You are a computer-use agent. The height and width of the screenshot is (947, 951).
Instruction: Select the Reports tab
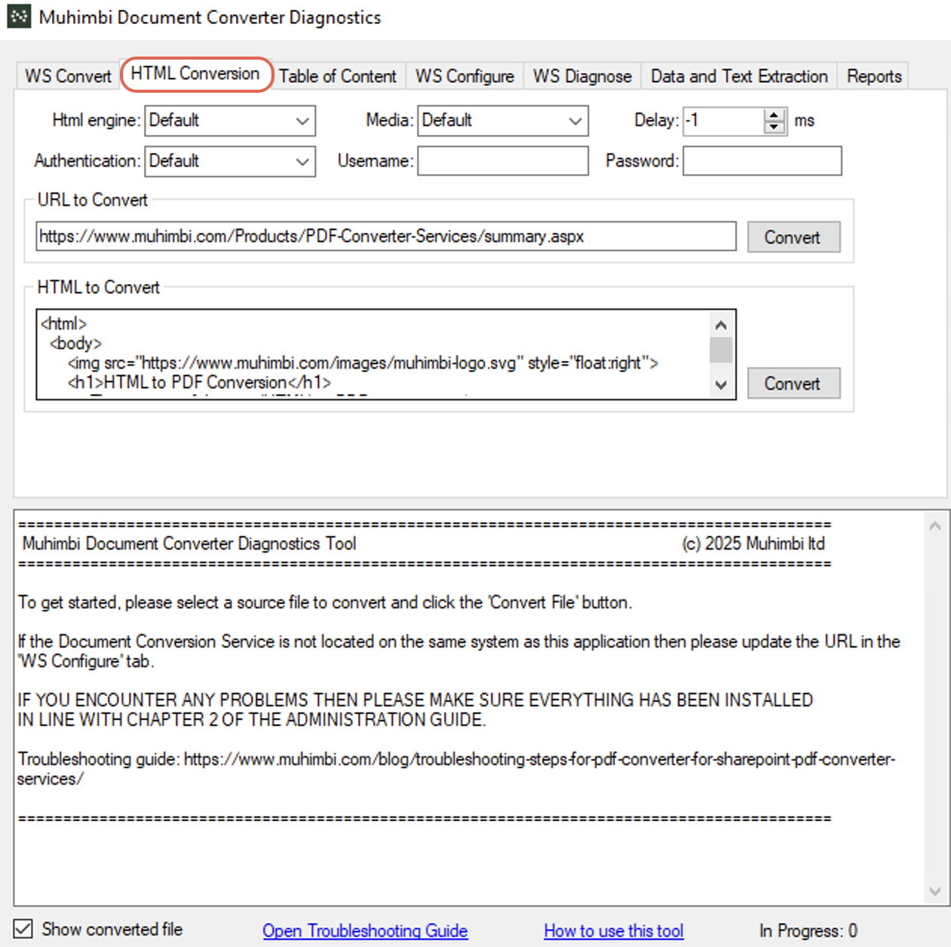(x=873, y=75)
